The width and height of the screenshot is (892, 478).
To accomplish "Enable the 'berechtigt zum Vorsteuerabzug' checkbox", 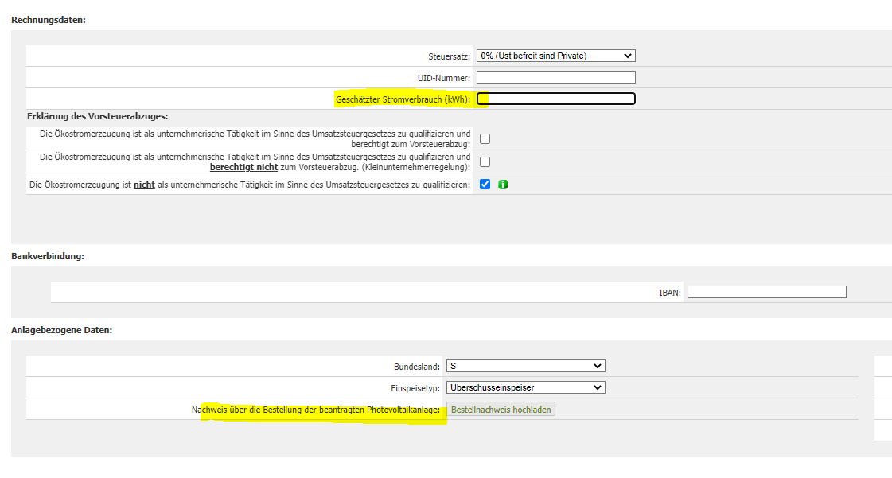I will 485,138.
